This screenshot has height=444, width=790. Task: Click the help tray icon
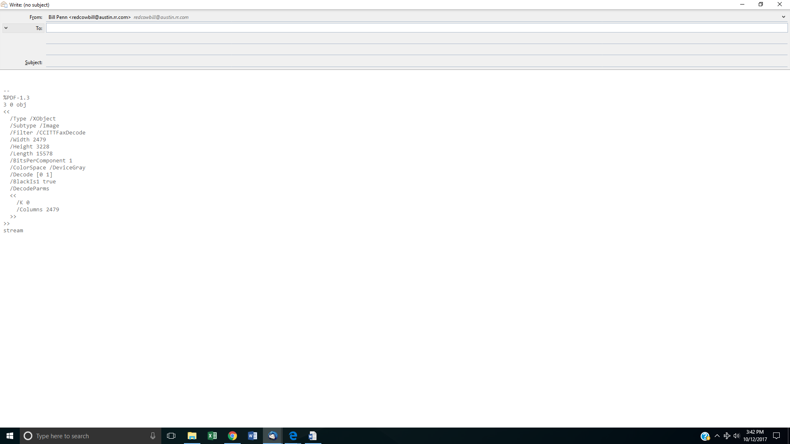point(705,436)
